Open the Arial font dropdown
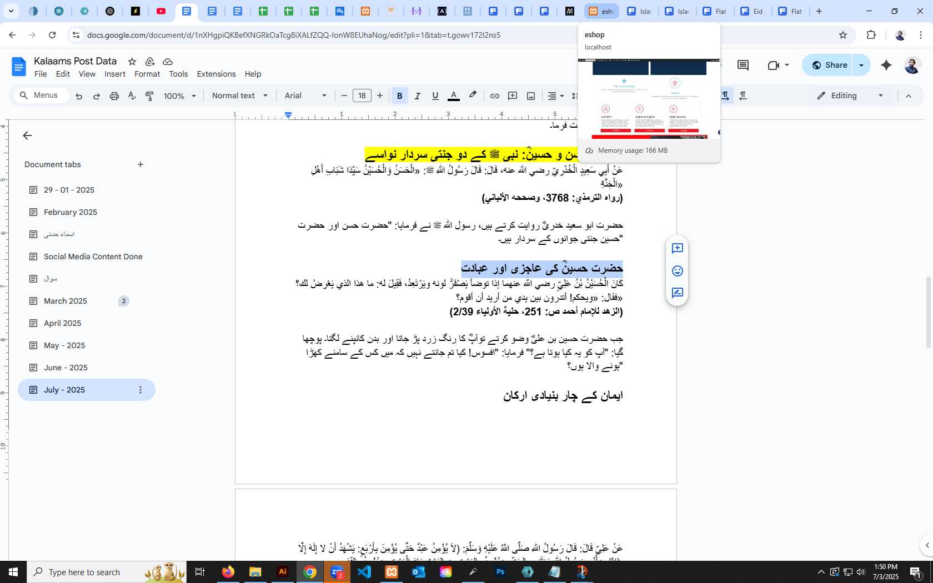Screen dimensions: 933x583 click(305, 96)
